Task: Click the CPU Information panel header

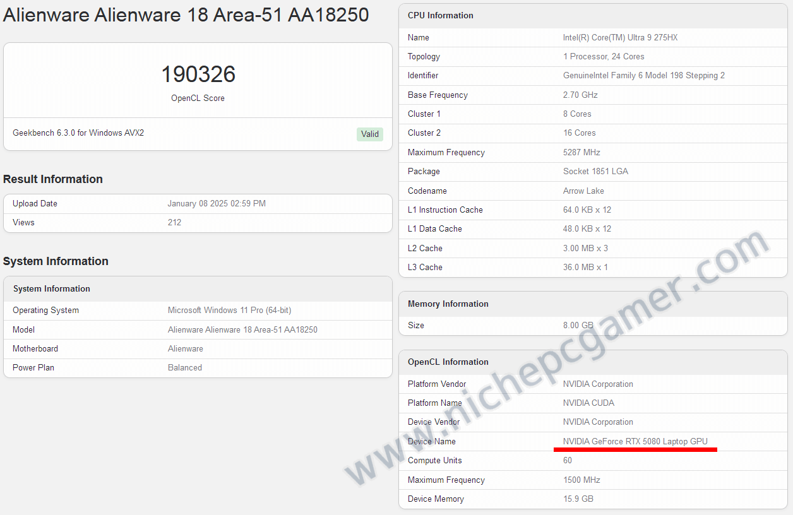Action: coord(593,16)
